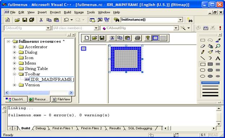Screen dimensions: 225x138
Task: Select the thinnest line width option
Action: [210, 83]
